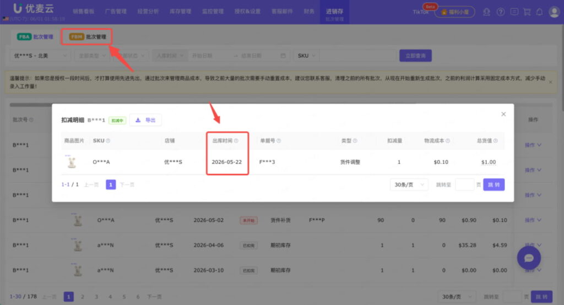Open 客服邮件 menu

[282, 12]
